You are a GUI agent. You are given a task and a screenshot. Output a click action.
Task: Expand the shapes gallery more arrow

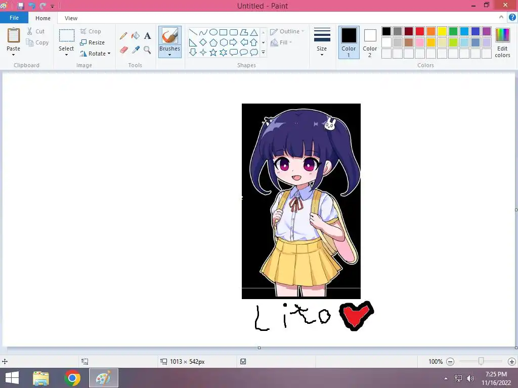click(x=263, y=53)
